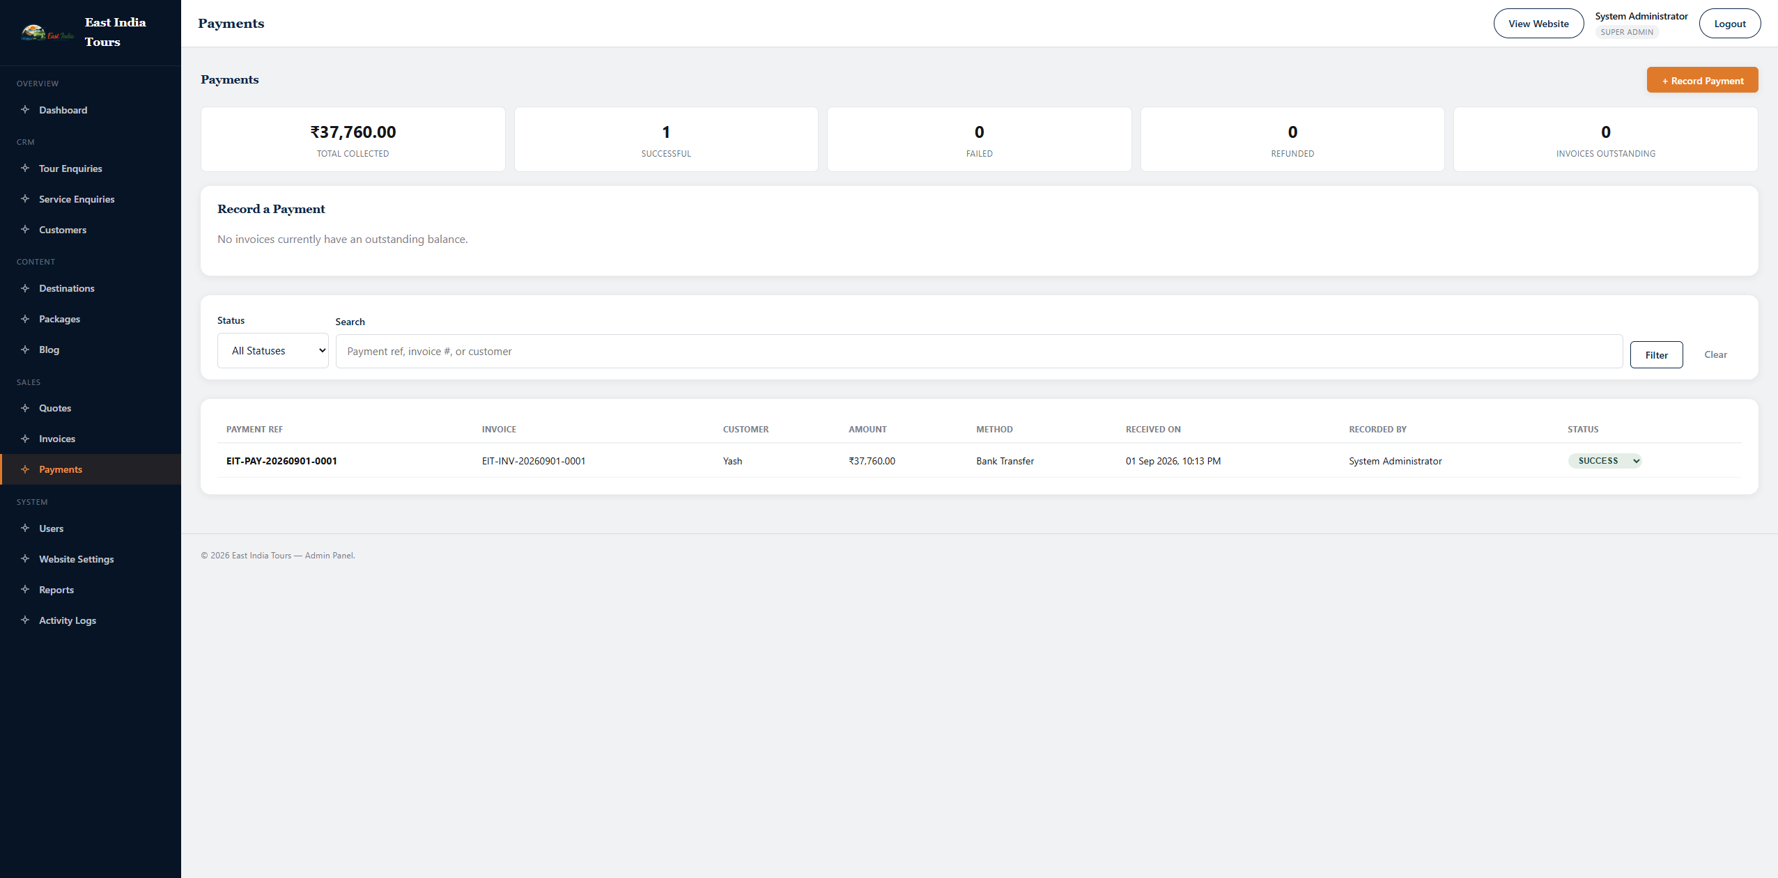
Task: Click System Administrator in Recorded By column
Action: [1395, 461]
